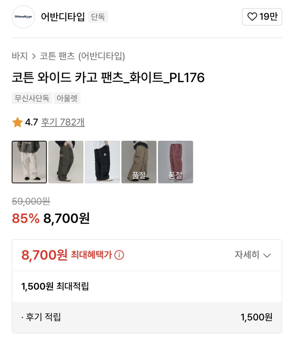Toggle the heart like button
Image resolution: width=294 pixels, height=339 pixels.
pyautogui.click(x=252, y=17)
